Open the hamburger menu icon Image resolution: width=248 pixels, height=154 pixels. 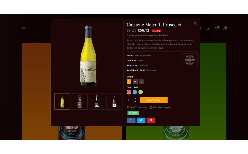[x=23, y=28]
